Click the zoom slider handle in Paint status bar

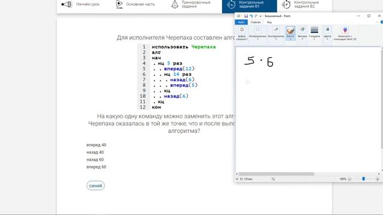363,179
